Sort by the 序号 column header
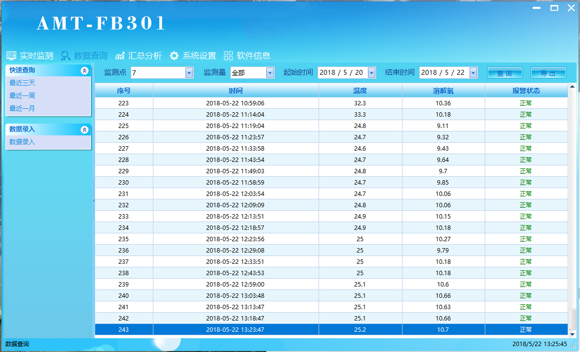The width and height of the screenshot is (580, 352). point(124,91)
